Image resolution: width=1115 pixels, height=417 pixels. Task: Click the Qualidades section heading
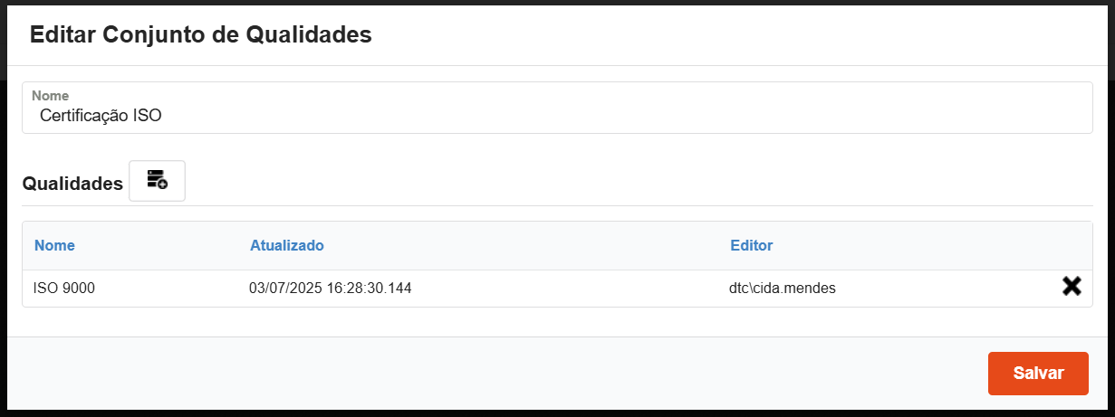coord(72,184)
